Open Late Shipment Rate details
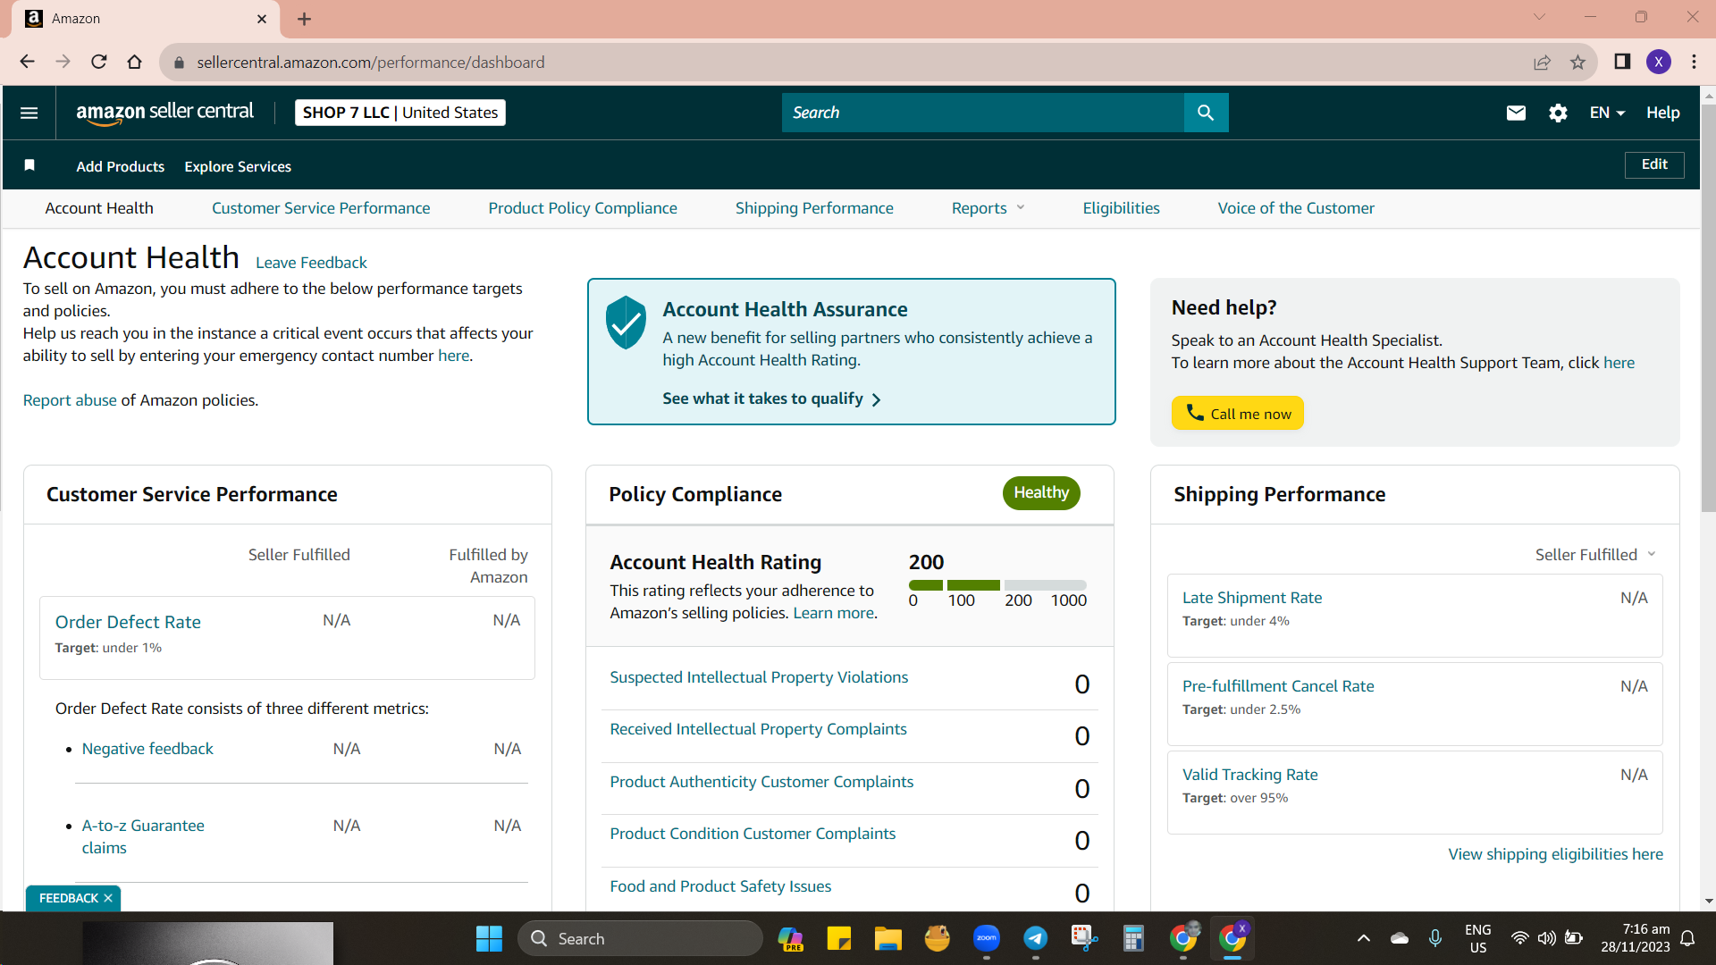 coord(1252,598)
